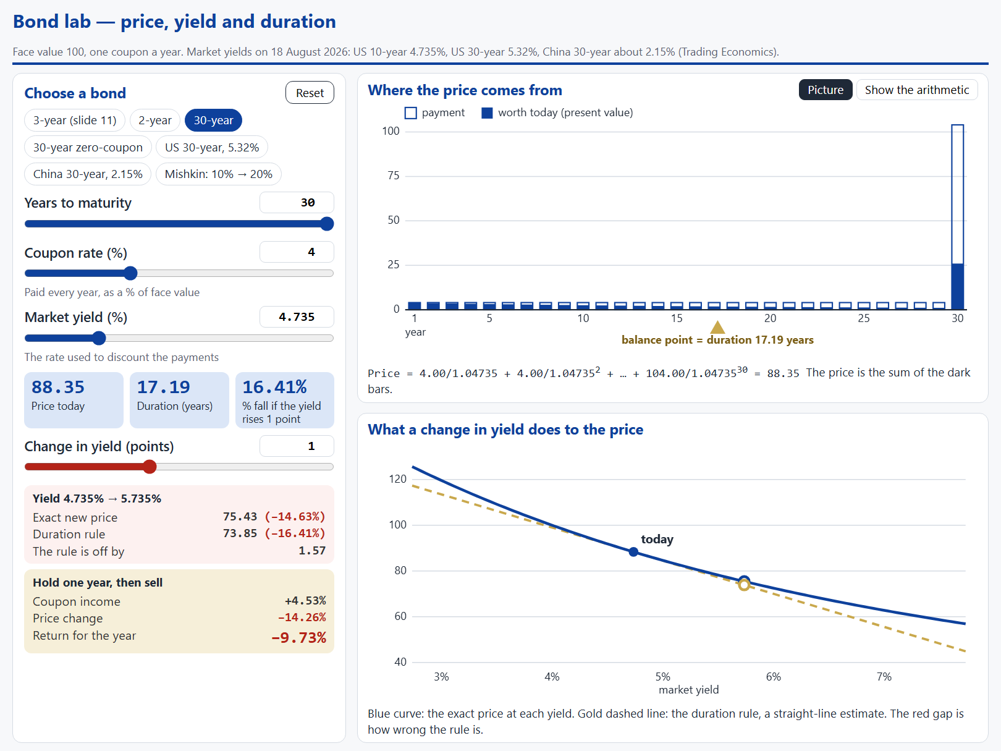
Task: Select the 30-year bond preset
Action: pyautogui.click(x=213, y=120)
